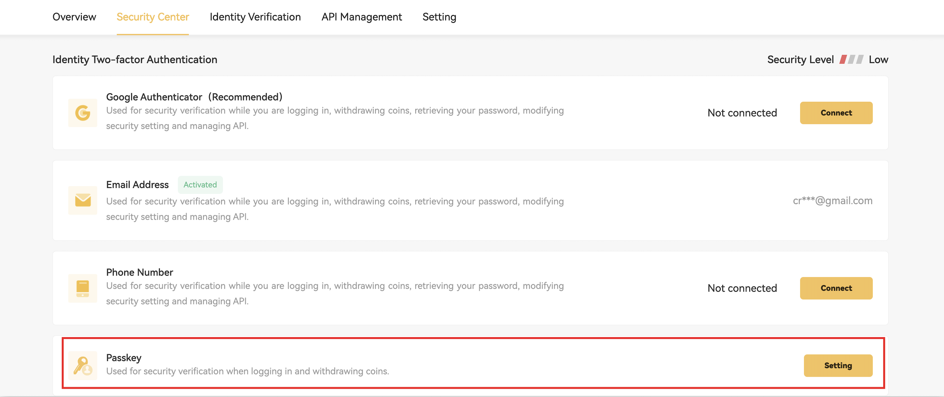This screenshot has width=944, height=397.
Task: Click the Security Level bar indicator
Action: pyautogui.click(x=851, y=59)
